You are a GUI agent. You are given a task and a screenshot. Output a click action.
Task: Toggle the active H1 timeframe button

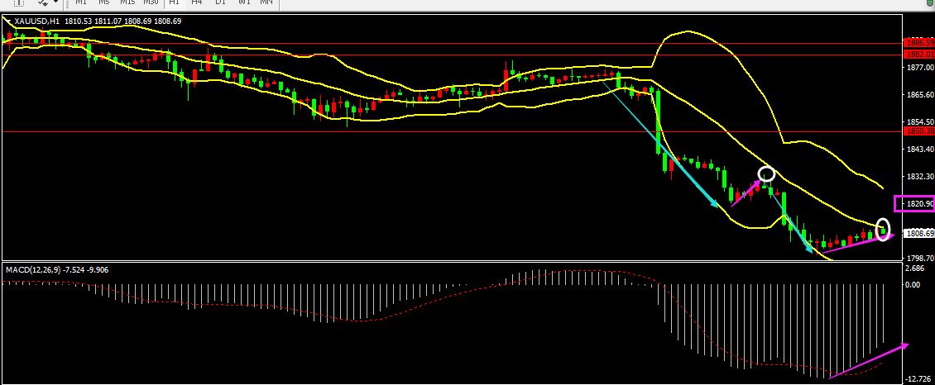pos(174,3)
